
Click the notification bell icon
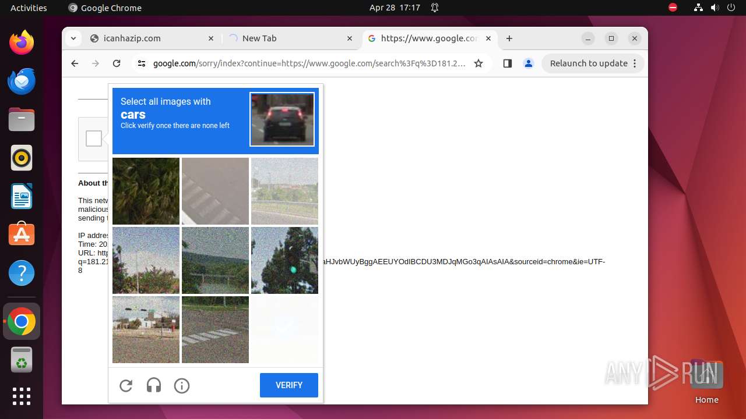pyautogui.click(x=435, y=8)
